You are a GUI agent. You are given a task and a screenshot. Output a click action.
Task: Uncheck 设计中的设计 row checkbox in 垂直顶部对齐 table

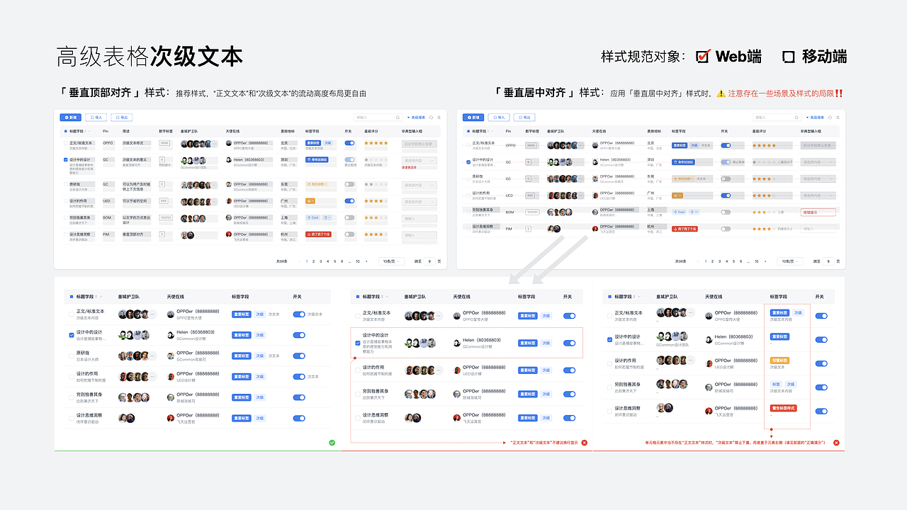(66, 159)
